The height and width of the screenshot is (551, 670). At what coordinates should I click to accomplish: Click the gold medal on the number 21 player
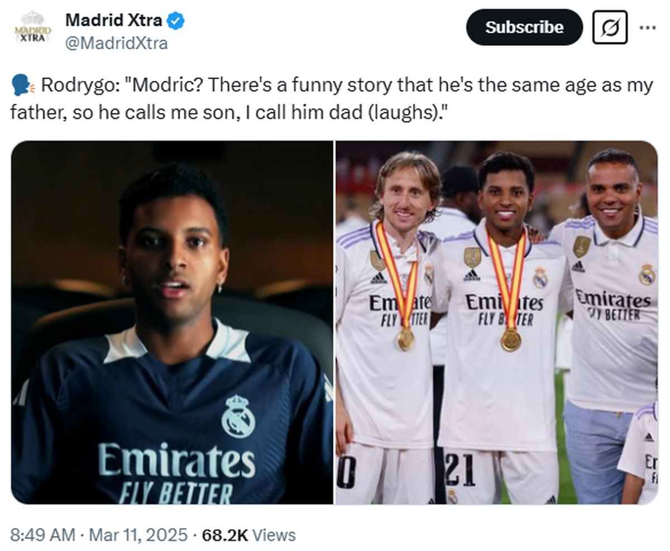coord(510,339)
